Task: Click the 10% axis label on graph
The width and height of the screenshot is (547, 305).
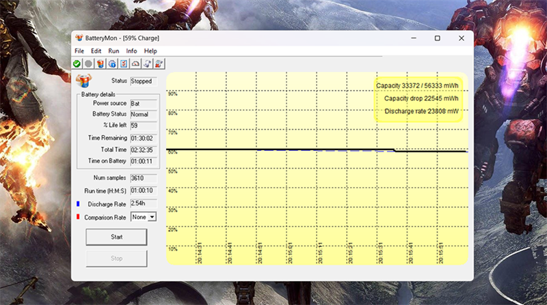Action: coord(173,249)
